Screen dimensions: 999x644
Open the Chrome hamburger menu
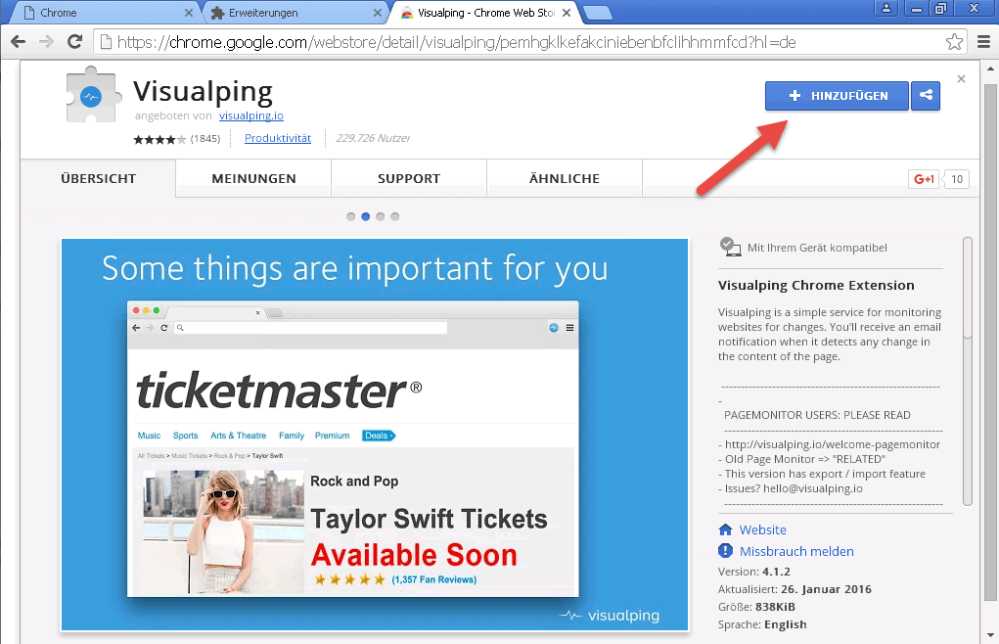tap(983, 42)
